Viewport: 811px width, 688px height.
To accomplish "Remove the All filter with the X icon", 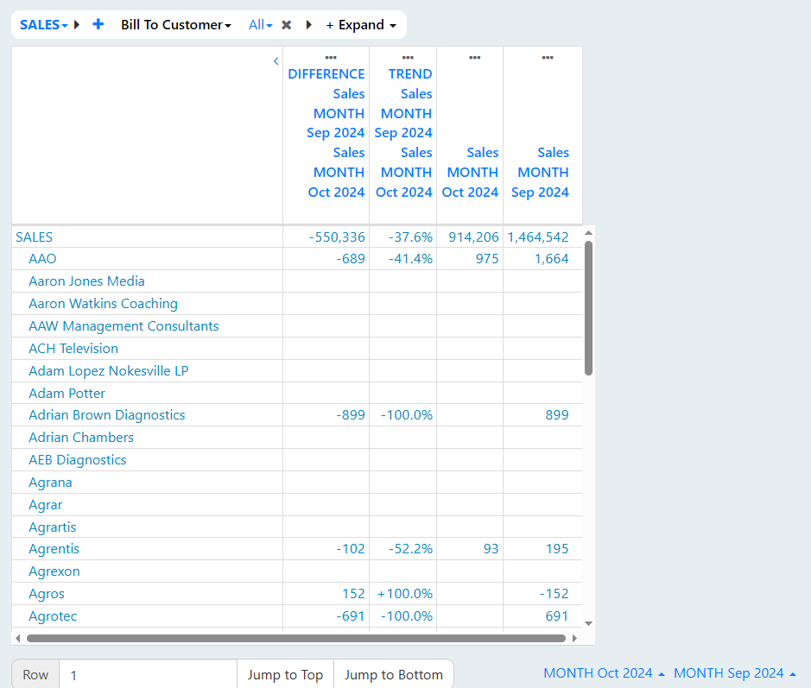I will (x=287, y=25).
